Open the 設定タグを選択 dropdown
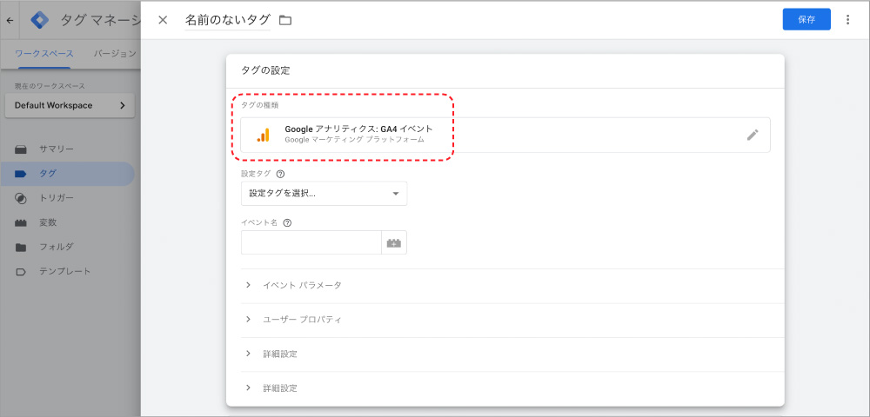The width and height of the screenshot is (870, 417). pyautogui.click(x=324, y=194)
